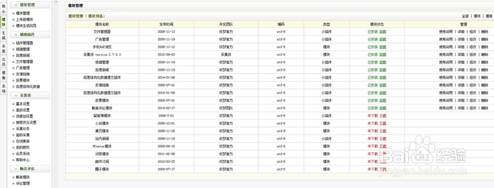Open the 百度新闻 sidebar link
494x188 pixels.
tap(23, 55)
